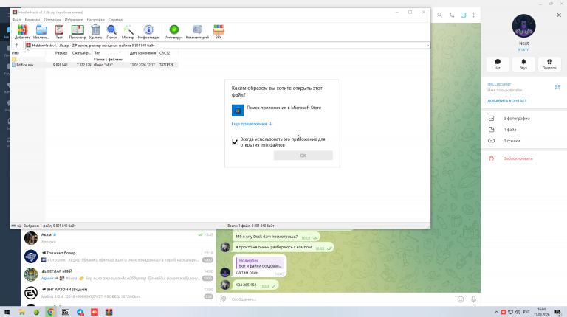Close the Next profile info panel

pyautogui.click(x=559, y=15)
